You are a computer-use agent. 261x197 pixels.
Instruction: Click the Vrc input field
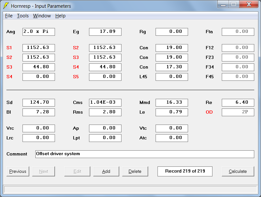39,128
